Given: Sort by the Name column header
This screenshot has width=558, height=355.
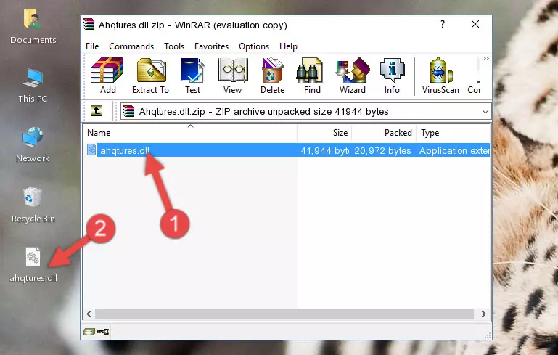Looking at the screenshot, I should (x=190, y=133).
